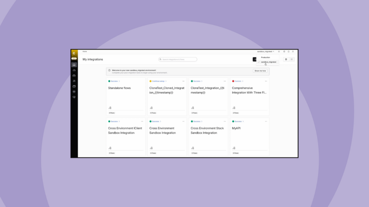Click the help question mark icon
The height and width of the screenshot is (207, 369).
click(284, 51)
